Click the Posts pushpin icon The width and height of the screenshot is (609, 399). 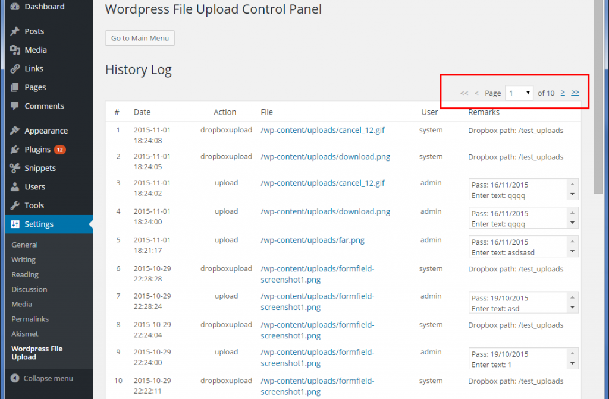pos(15,31)
